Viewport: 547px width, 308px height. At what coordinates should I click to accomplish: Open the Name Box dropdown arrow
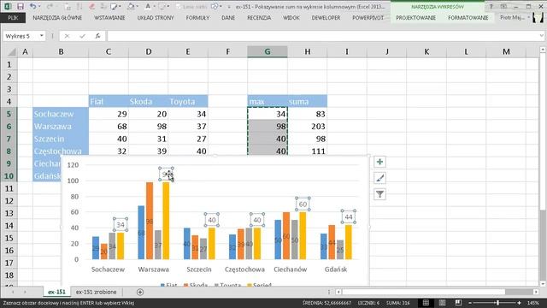(x=42, y=36)
